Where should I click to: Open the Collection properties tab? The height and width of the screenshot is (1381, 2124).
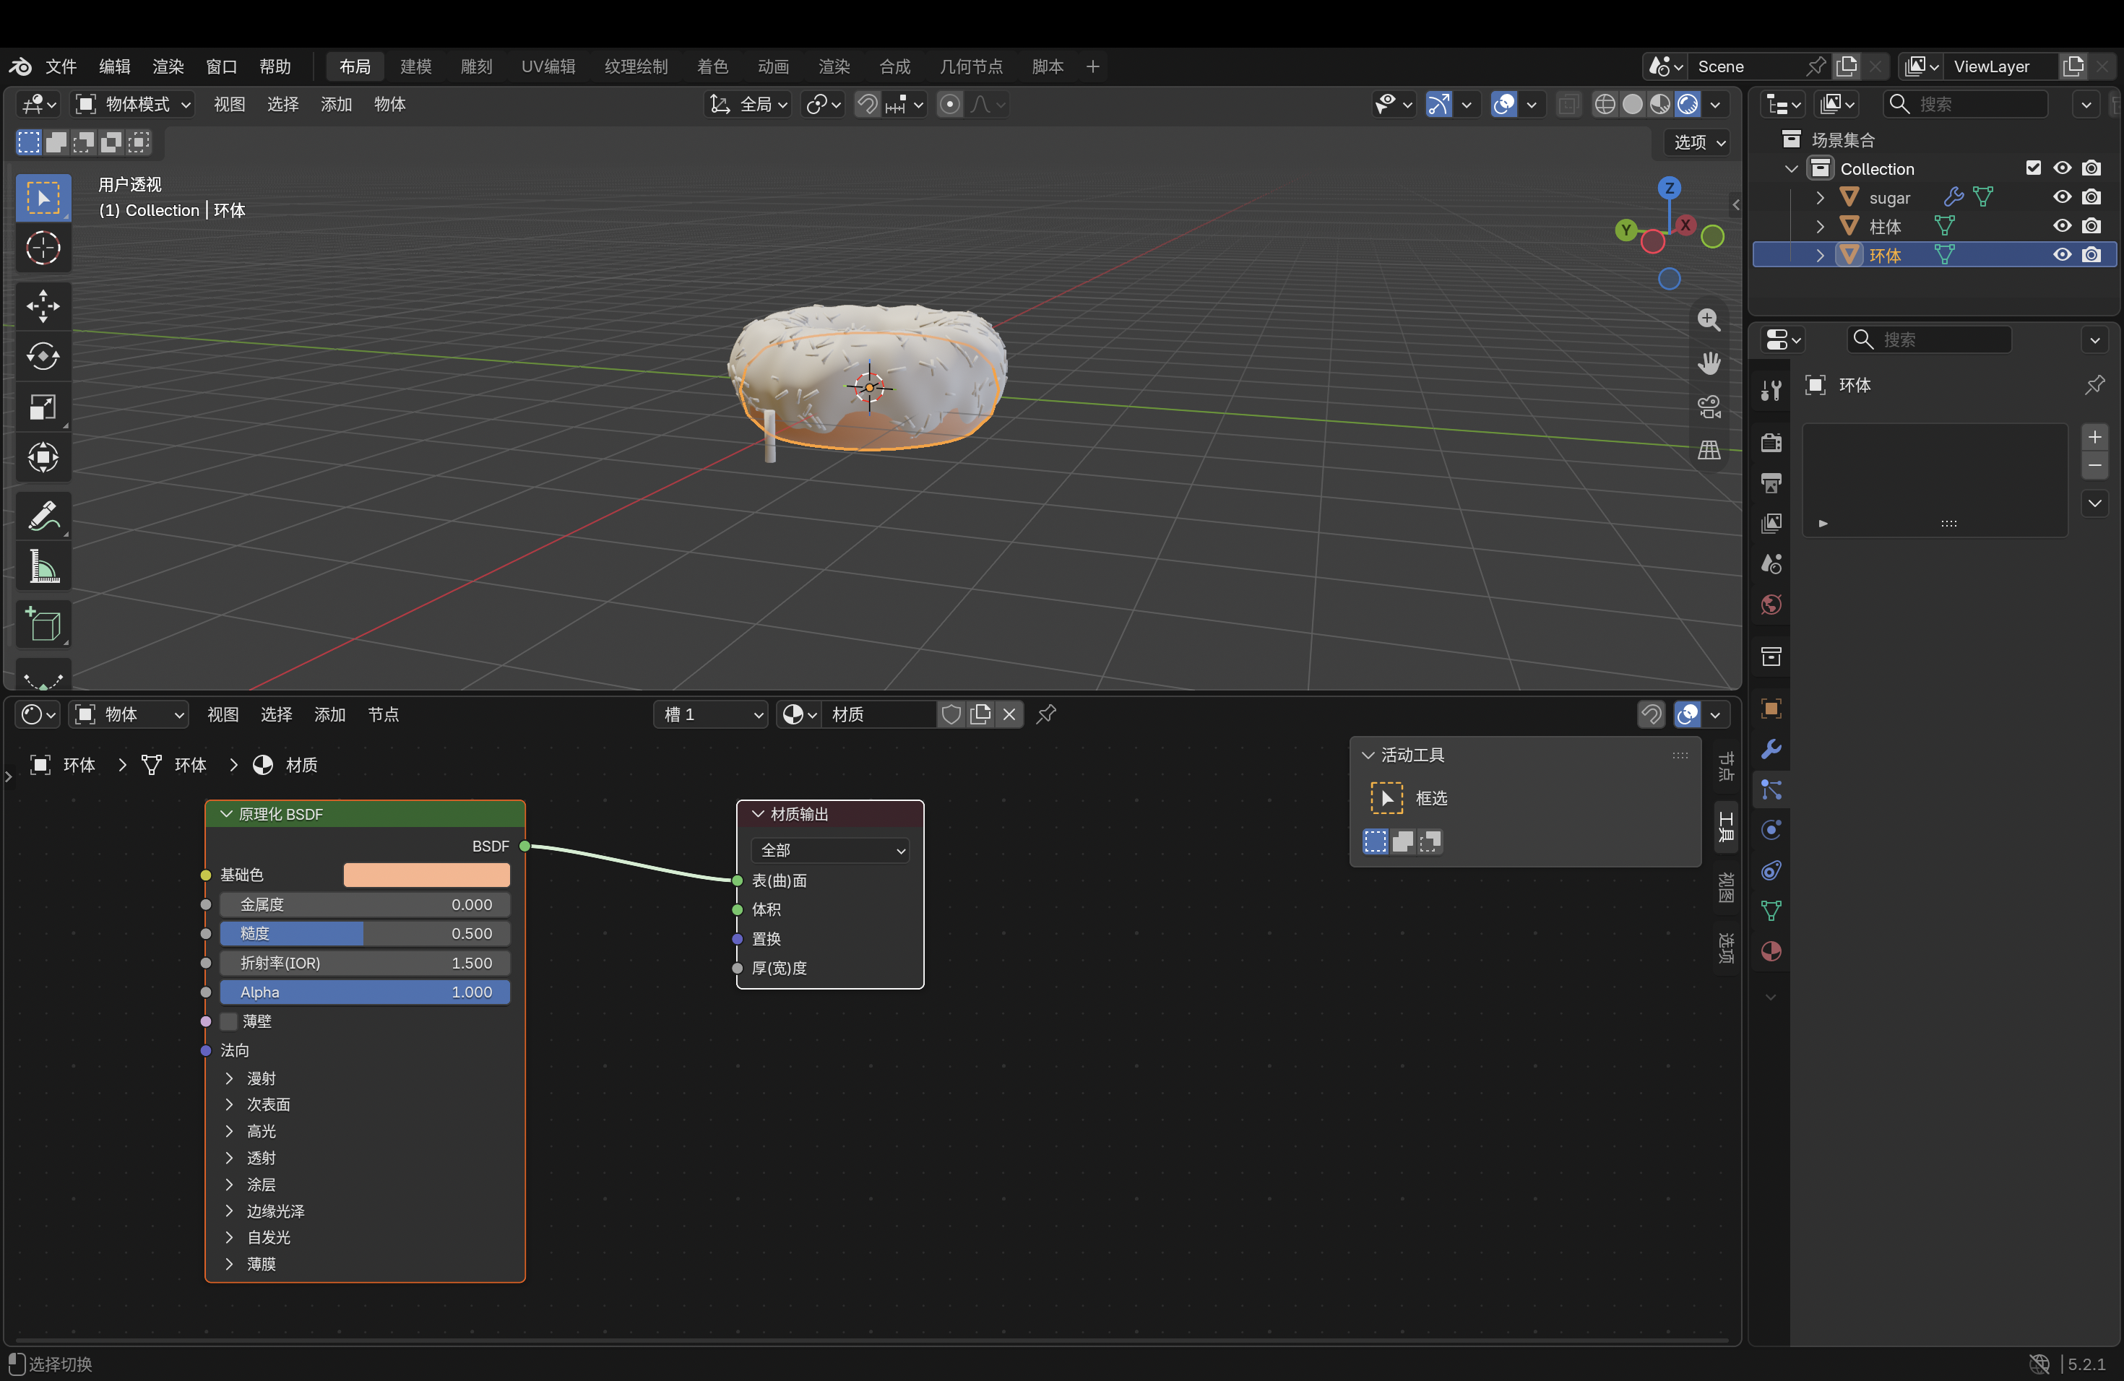pyautogui.click(x=1771, y=657)
